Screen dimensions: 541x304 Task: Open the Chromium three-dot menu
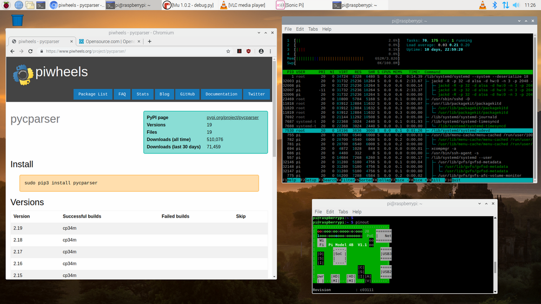tap(270, 51)
